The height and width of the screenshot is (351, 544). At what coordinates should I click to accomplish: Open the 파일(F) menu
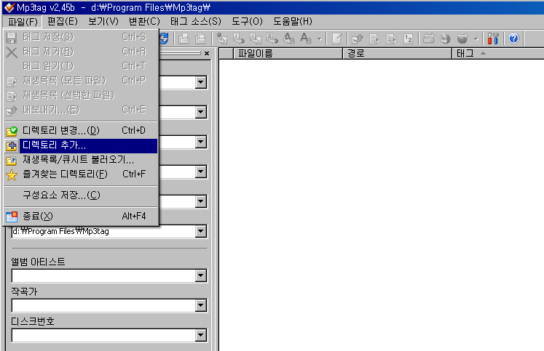point(23,22)
